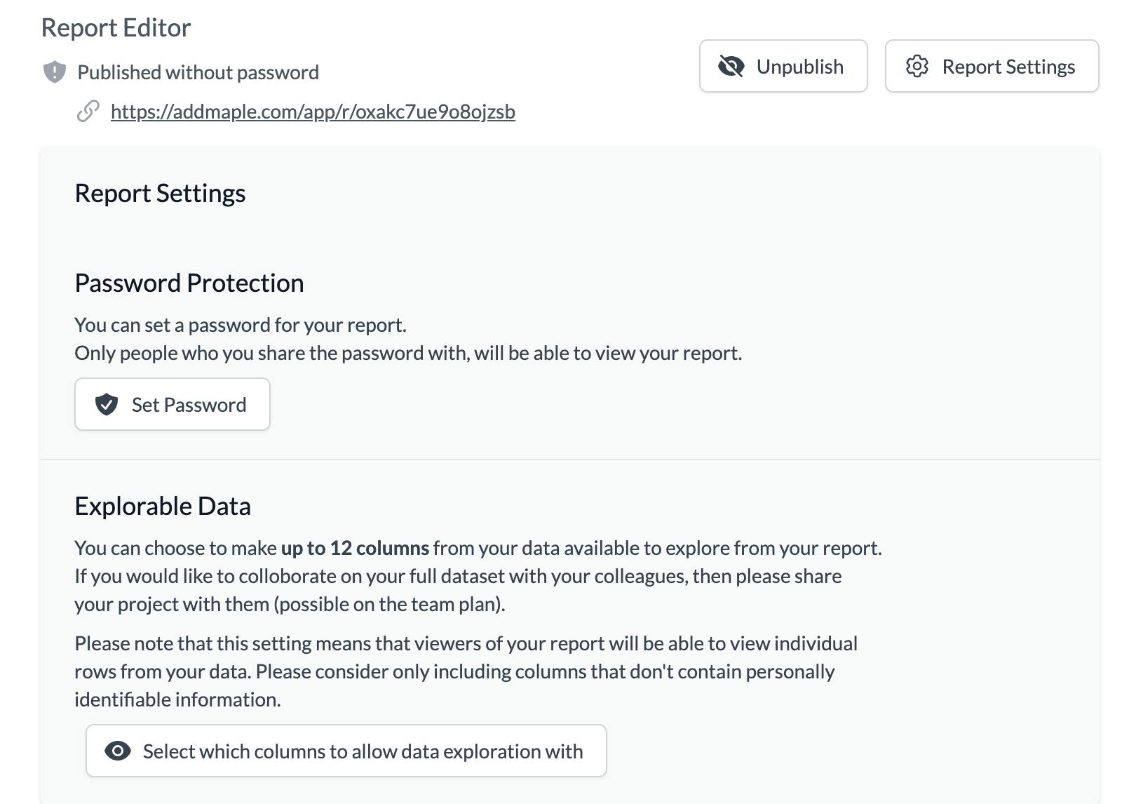Viewport: 1136px width, 804px height.
Task: Click the shield warning icon beside published status
Action: point(55,72)
